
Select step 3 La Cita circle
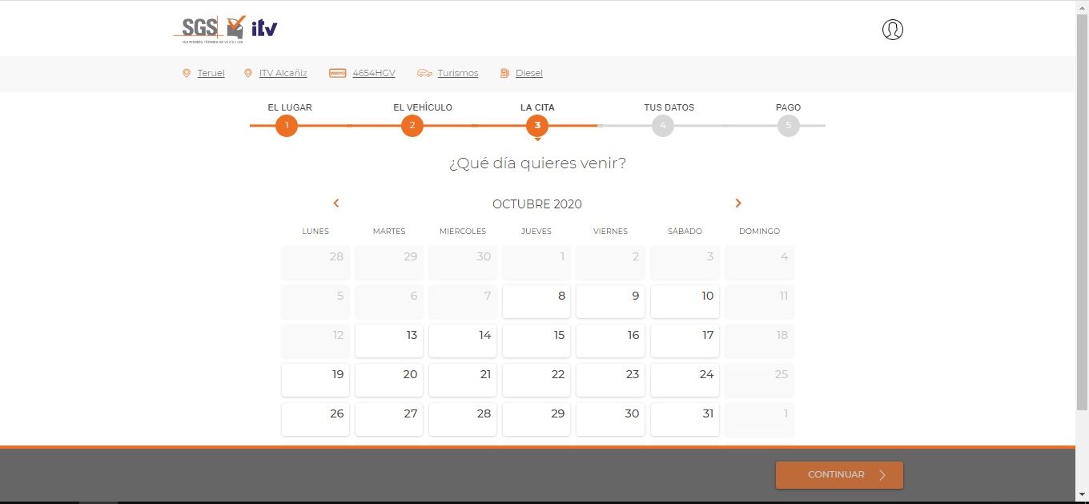click(537, 126)
